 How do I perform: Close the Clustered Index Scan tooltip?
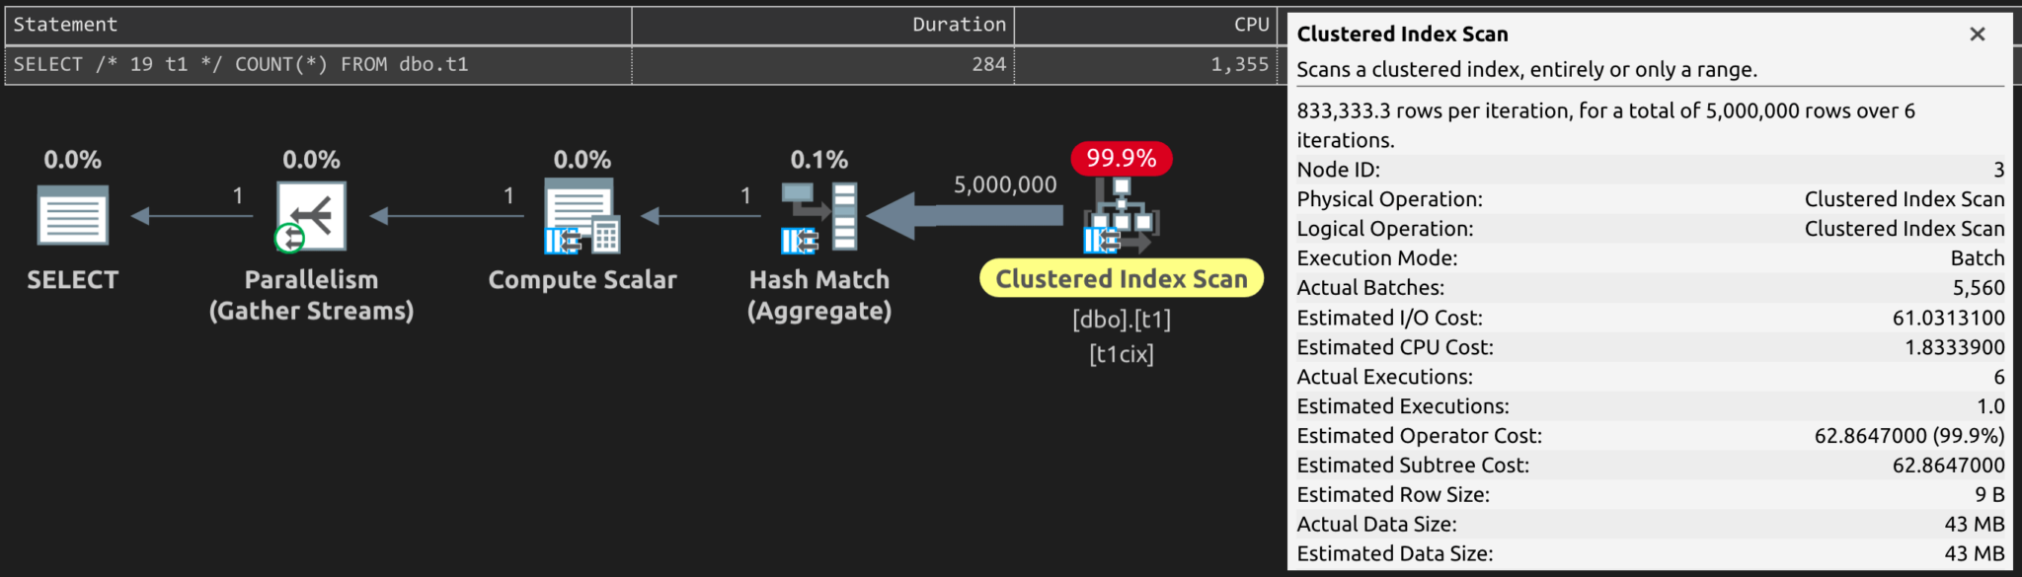(1977, 35)
